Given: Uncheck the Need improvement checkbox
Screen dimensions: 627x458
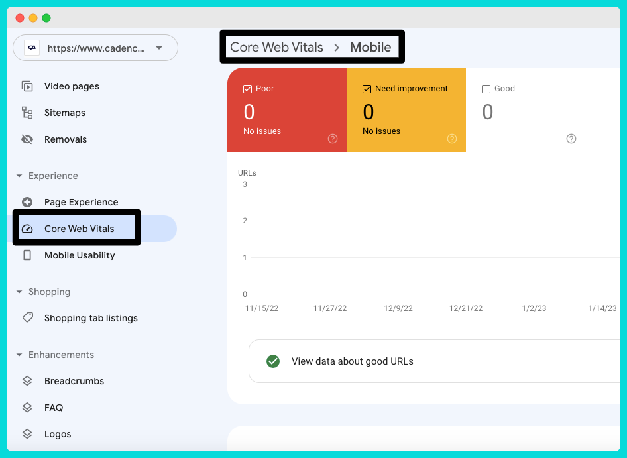Looking at the screenshot, I should pos(367,89).
